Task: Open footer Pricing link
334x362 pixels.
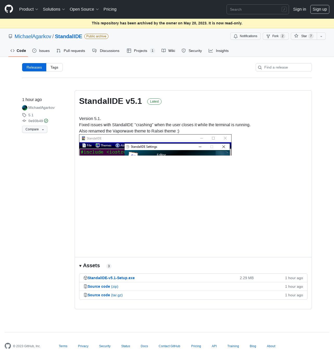Action: point(196,346)
